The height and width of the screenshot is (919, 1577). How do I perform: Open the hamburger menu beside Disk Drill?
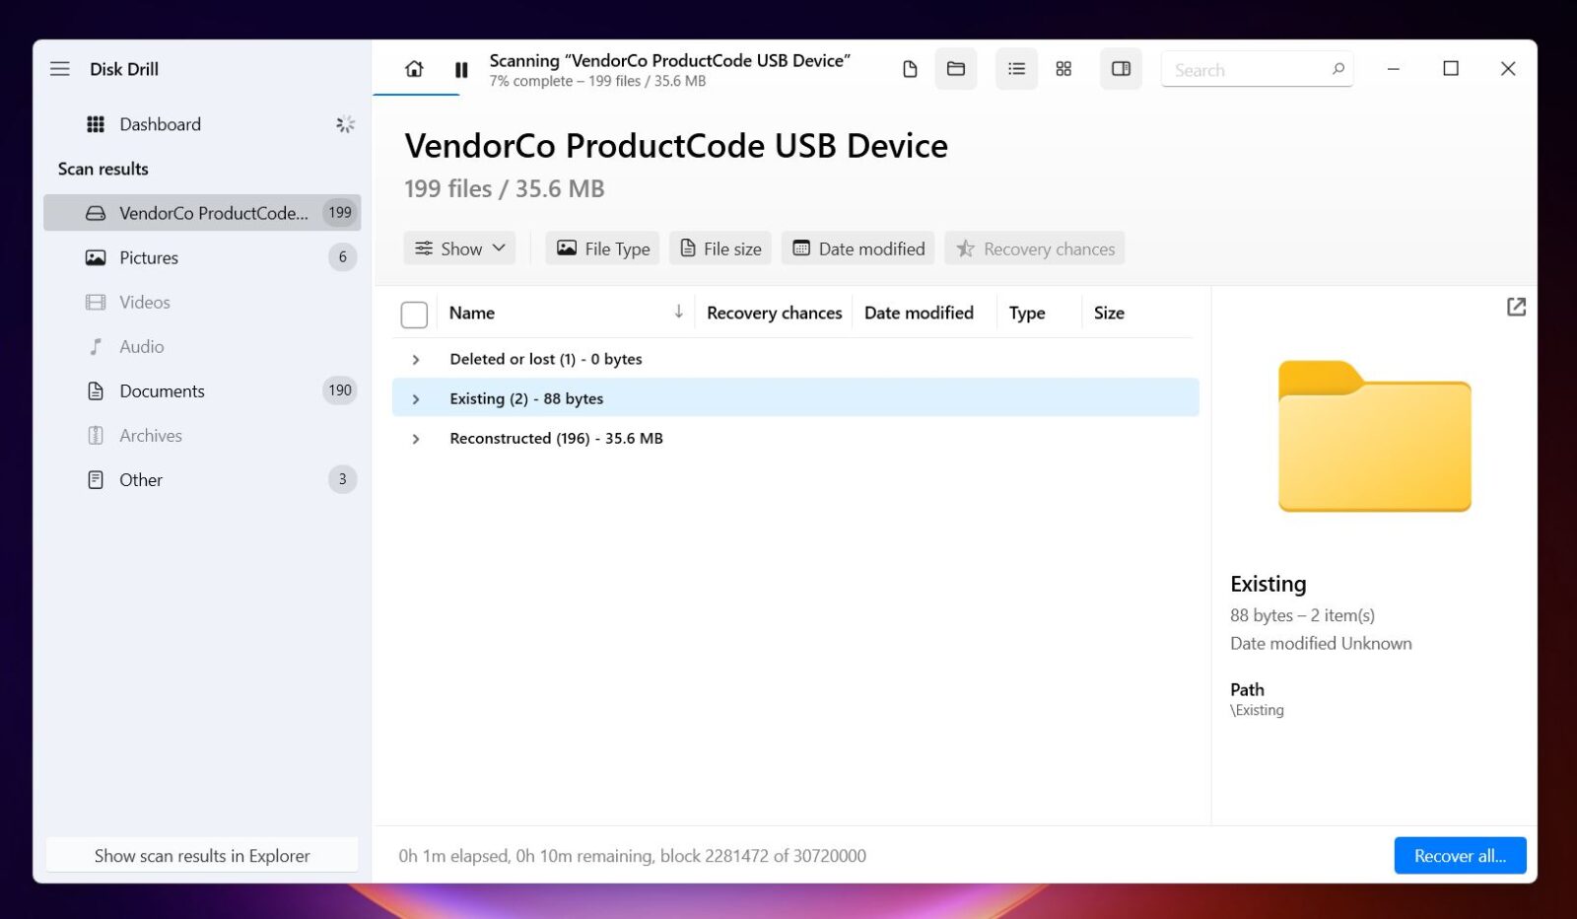click(x=60, y=69)
